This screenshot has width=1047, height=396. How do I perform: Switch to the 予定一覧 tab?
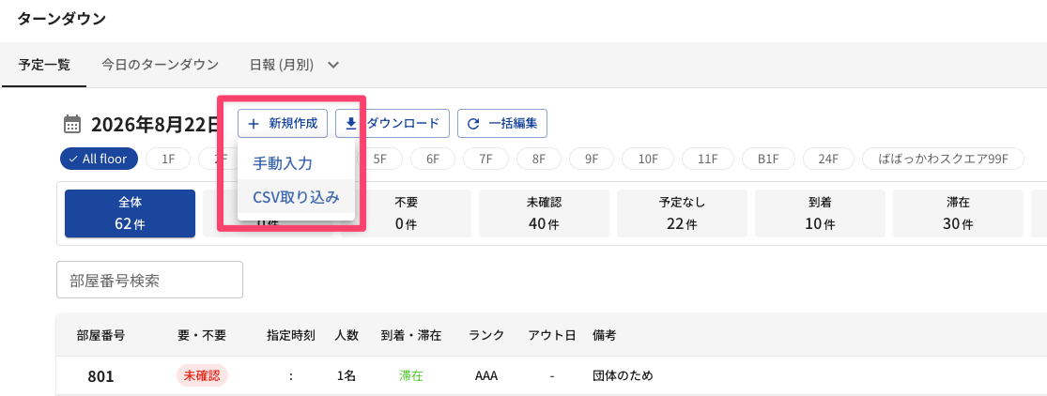pos(45,65)
